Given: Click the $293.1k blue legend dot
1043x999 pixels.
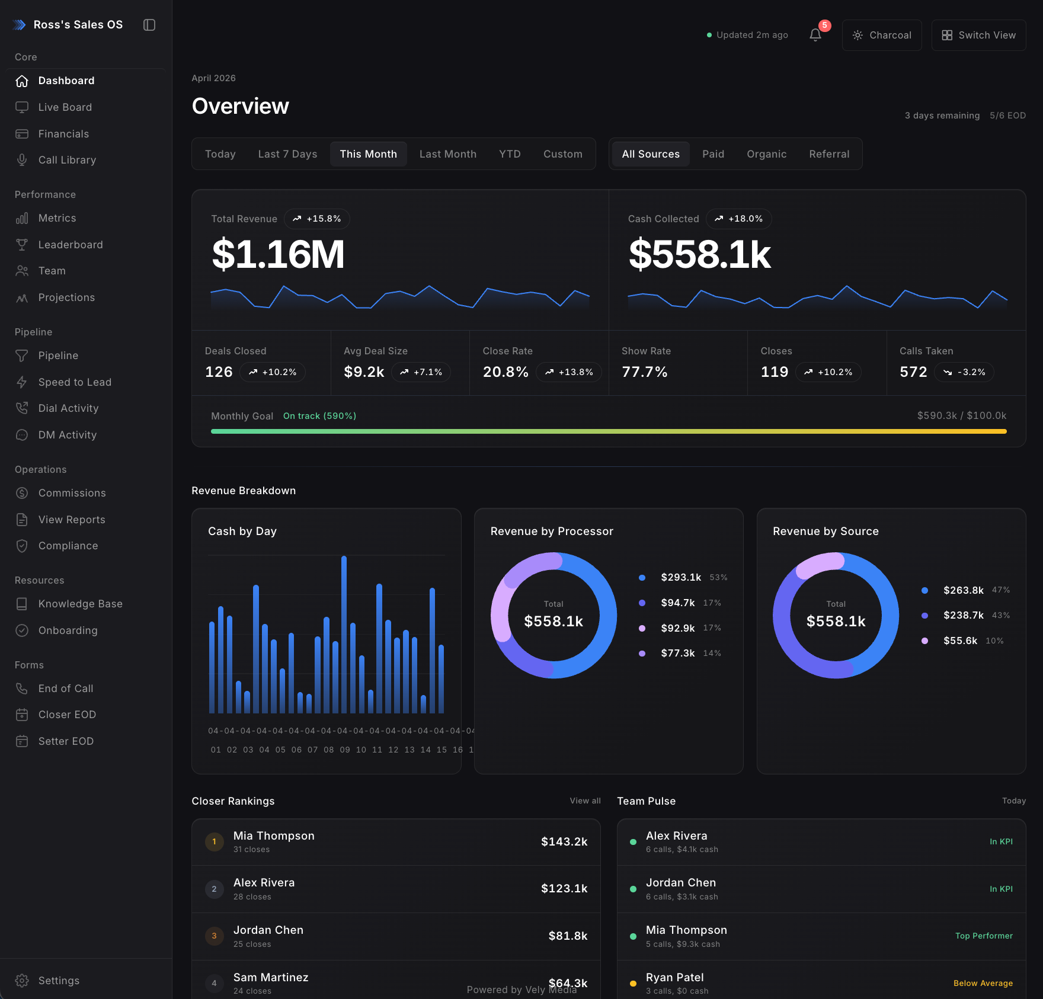Looking at the screenshot, I should click(x=642, y=578).
